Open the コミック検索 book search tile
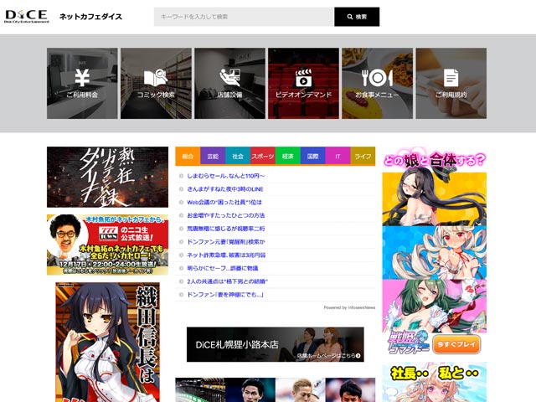Viewport: 536px width, 402px height. coord(156,83)
